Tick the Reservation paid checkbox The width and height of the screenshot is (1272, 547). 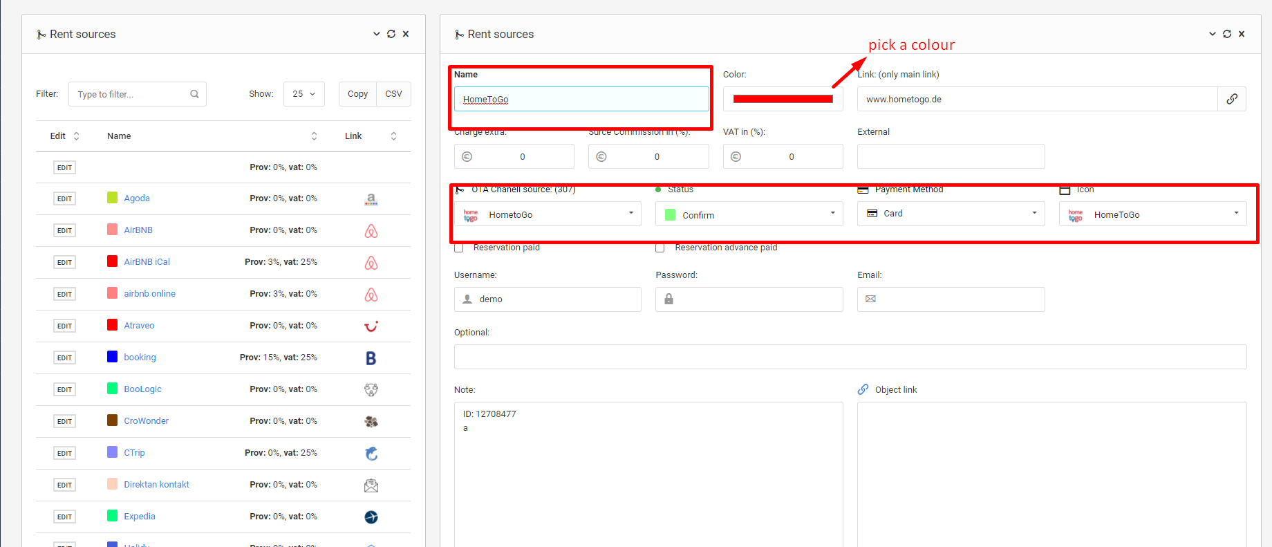tap(459, 248)
